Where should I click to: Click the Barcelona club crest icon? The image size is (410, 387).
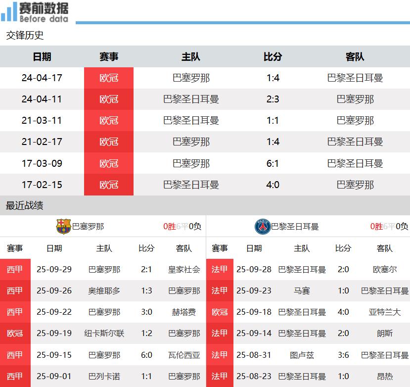click(x=63, y=227)
